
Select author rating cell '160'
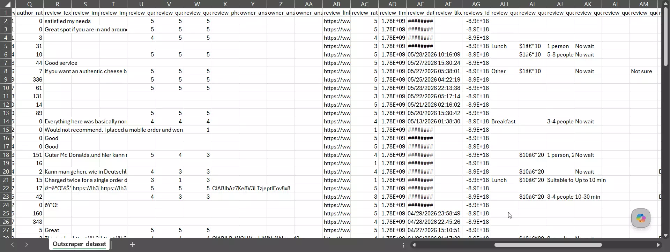[x=30, y=213]
